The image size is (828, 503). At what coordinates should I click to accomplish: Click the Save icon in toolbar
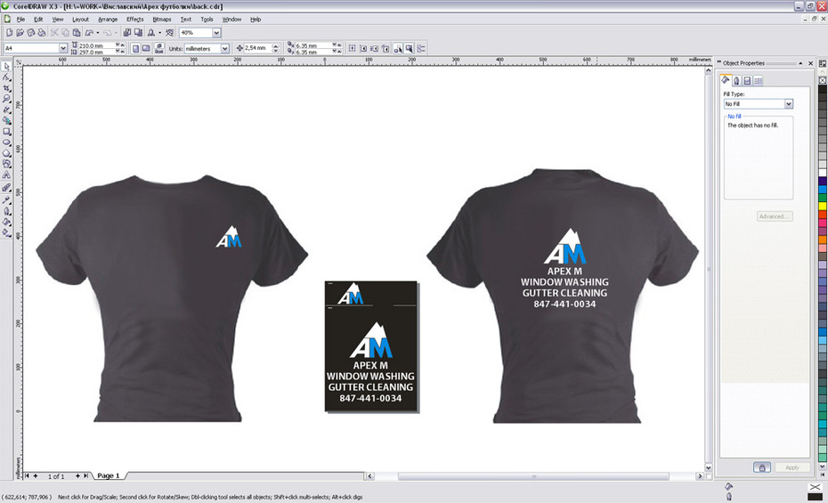click(x=30, y=33)
